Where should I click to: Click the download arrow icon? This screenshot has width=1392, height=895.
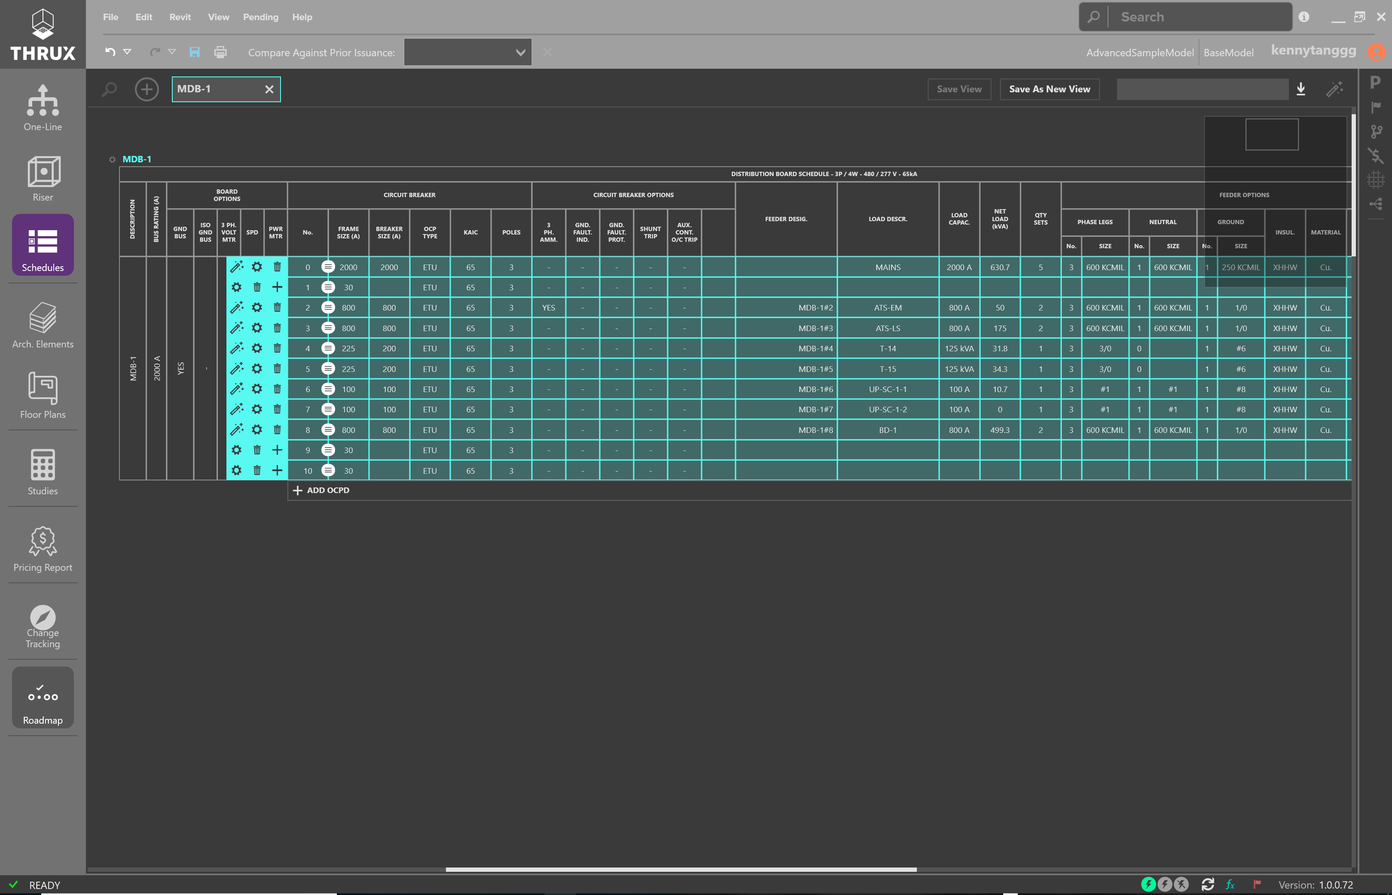(1301, 89)
